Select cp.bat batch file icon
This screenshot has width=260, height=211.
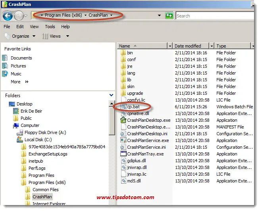point(123,107)
